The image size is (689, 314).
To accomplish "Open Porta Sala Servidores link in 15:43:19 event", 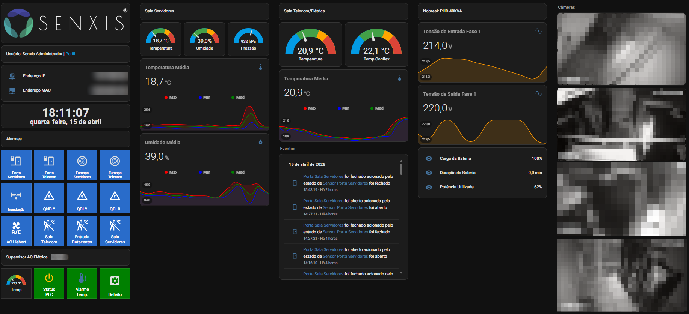I will [x=323, y=176].
